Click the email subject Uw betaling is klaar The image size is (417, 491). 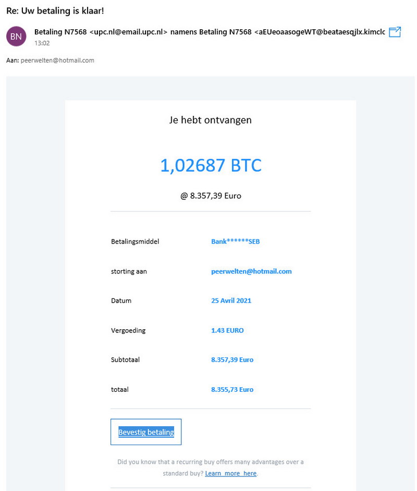point(55,10)
